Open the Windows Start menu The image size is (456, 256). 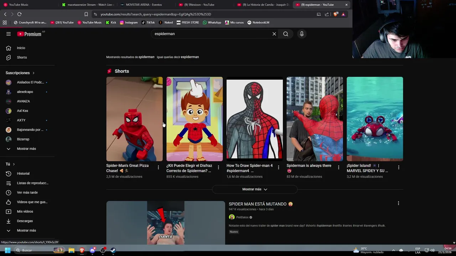[x=7, y=250]
